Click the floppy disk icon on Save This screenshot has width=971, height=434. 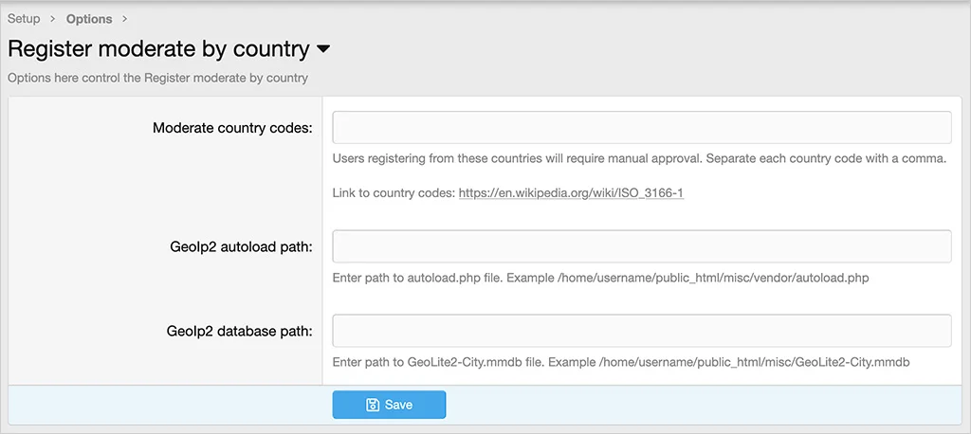(x=373, y=405)
